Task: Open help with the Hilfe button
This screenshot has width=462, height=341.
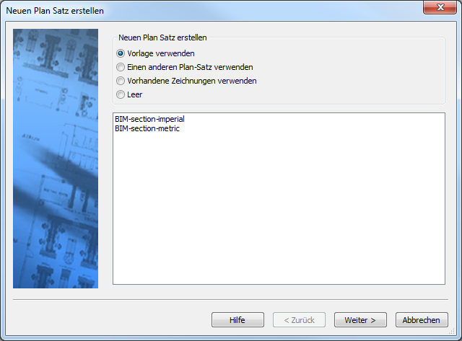Action: pyautogui.click(x=237, y=320)
